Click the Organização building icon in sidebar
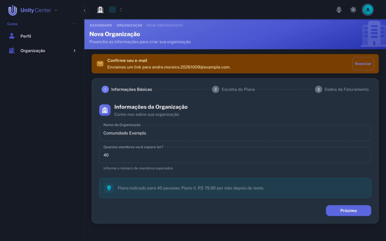Viewport: 386px width, 241px height. tap(12, 51)
